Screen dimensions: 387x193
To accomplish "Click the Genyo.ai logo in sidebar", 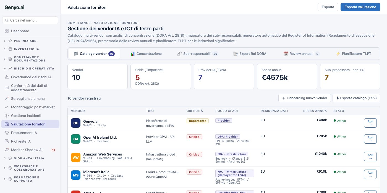I will pyautogui.click(x=14, y=7).
